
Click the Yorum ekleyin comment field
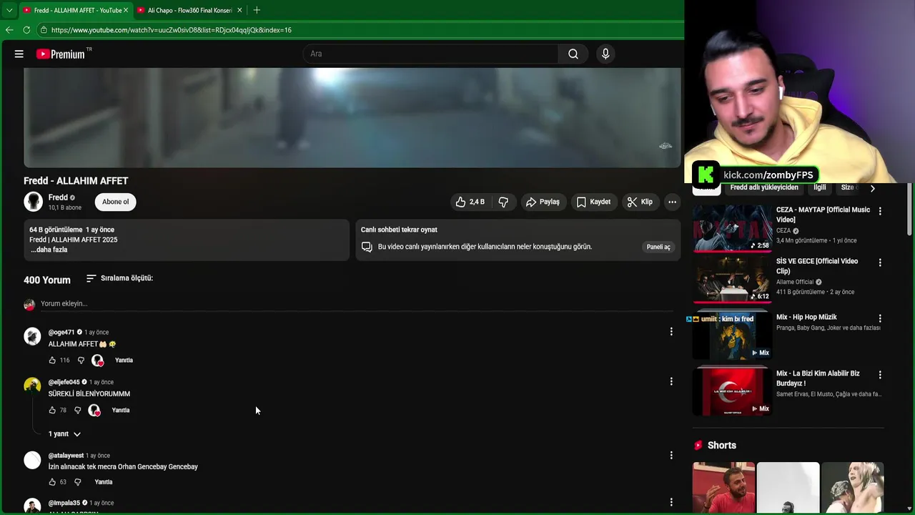(356, 304)
